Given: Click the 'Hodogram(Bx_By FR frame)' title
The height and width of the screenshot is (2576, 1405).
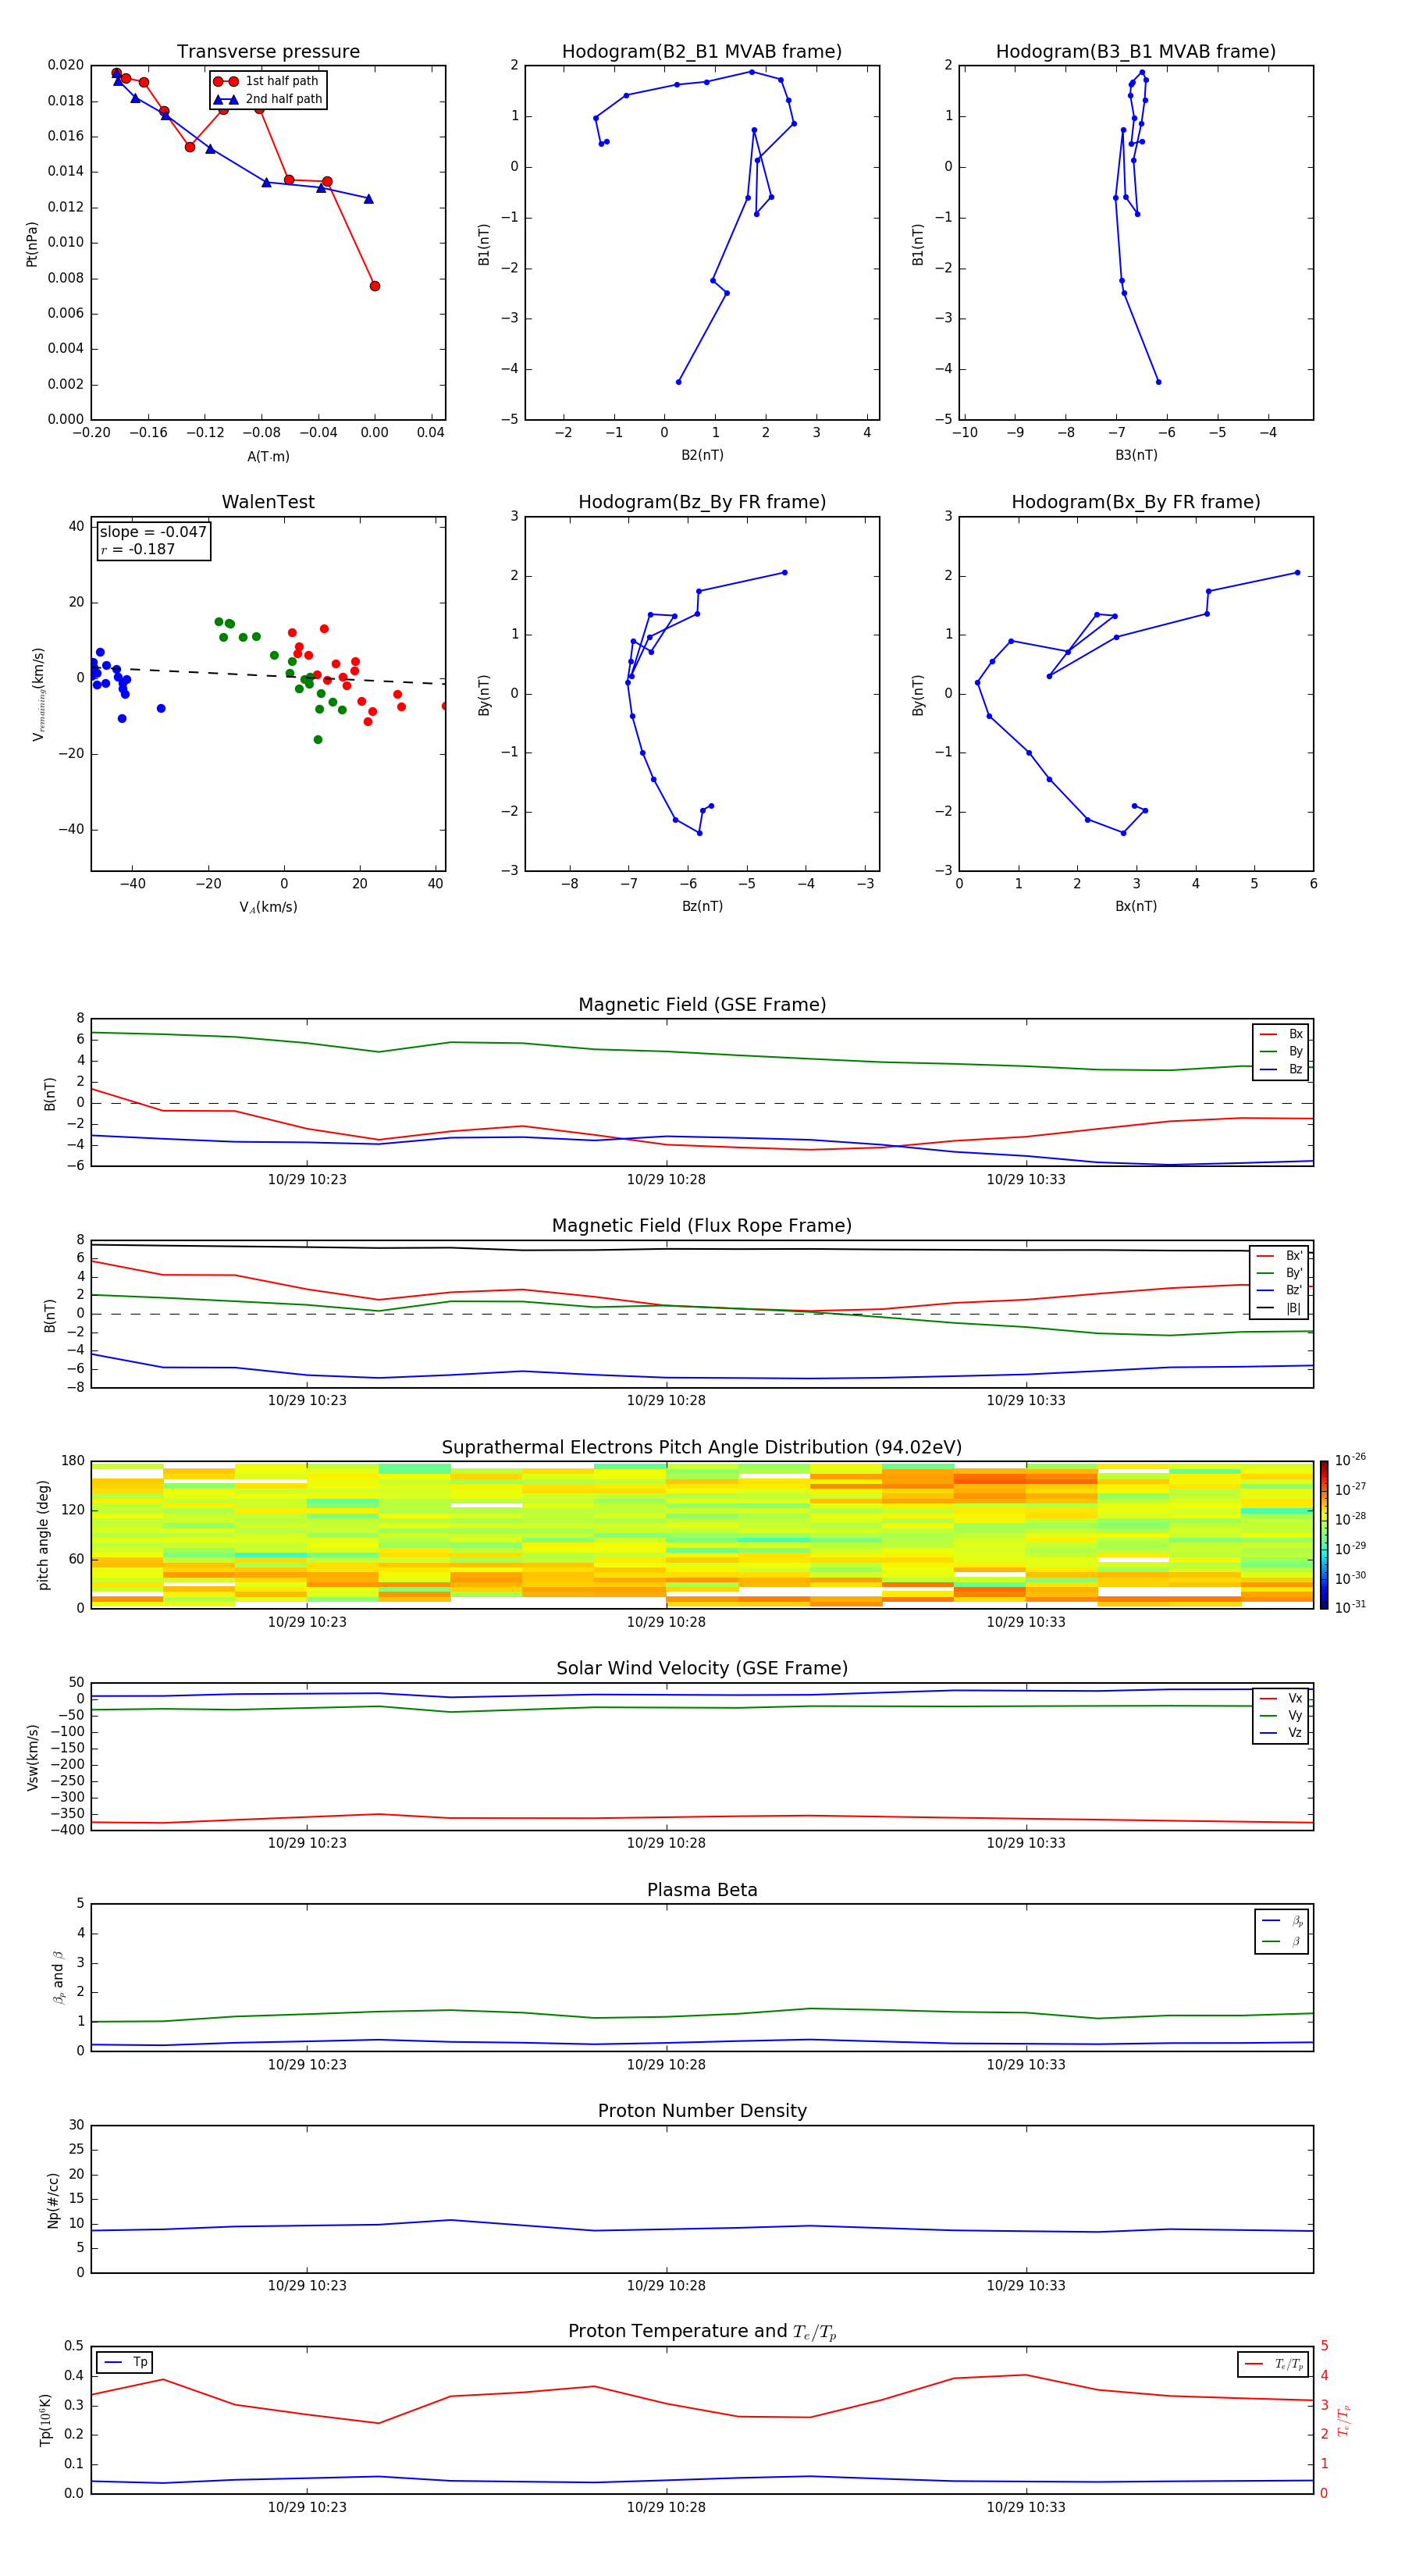Looking at the screenshot, I should coord(1136,502).
